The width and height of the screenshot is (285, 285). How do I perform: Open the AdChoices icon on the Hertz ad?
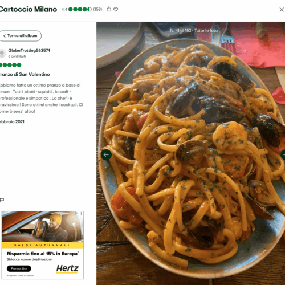[76, 213]
